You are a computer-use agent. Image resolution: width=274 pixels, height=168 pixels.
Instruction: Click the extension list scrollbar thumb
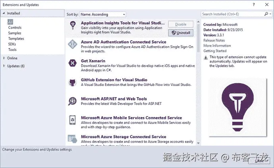click(x=198, y=38)
